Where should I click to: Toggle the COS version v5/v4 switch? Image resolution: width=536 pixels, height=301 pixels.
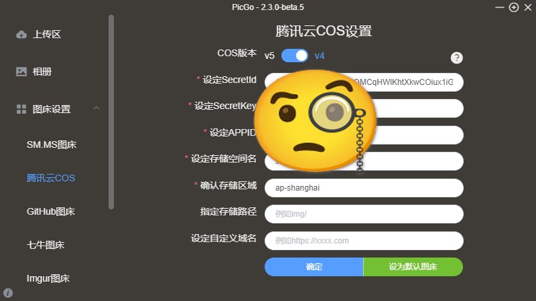294,56
